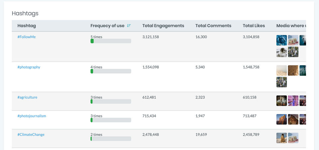Open the #agriculture hashtag link
Viewport: 319px width, 150px height.
pos(27,97)
